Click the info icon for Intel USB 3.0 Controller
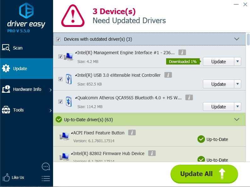The width and height of the screenshot is (250, 187). pyautogui.click(x=168, y=75)
